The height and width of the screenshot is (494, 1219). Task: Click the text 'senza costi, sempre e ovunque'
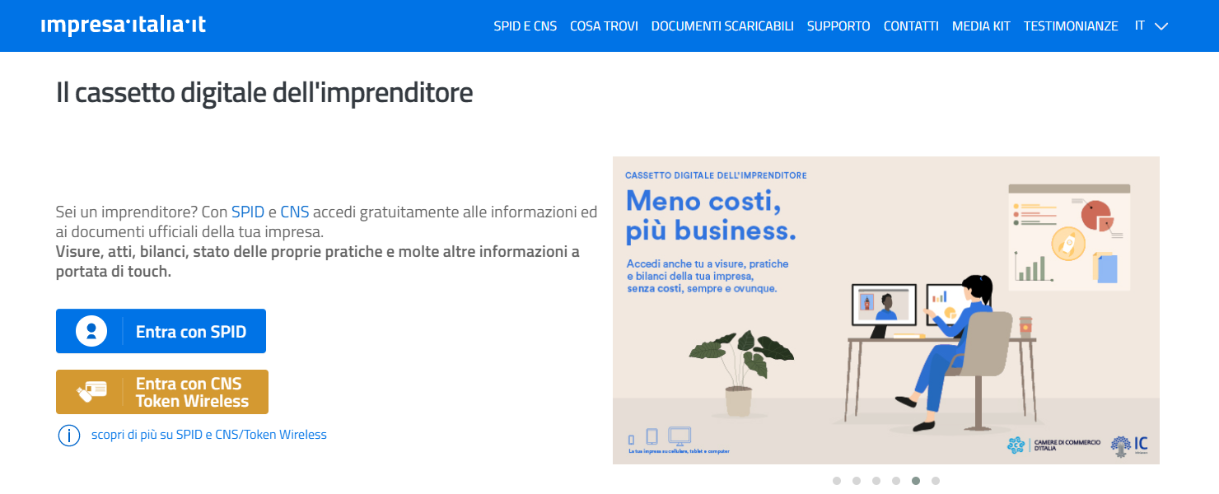coord(701,289)
